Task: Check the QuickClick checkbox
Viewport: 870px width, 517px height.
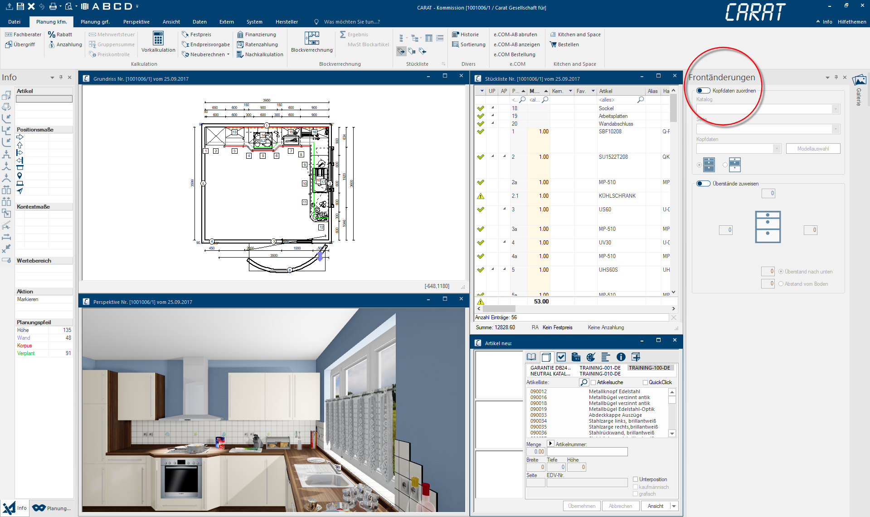Action: tap(645, 383)
